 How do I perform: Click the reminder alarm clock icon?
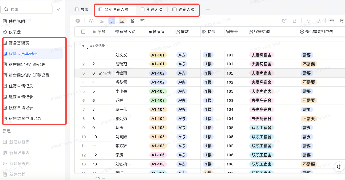[284, 21]
